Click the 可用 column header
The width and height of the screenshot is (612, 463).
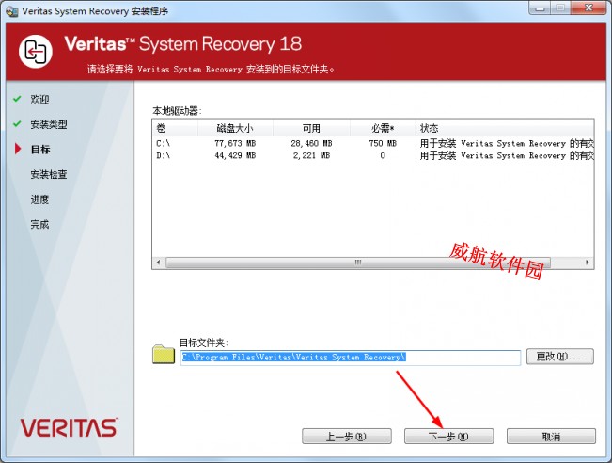pos(311,128)
